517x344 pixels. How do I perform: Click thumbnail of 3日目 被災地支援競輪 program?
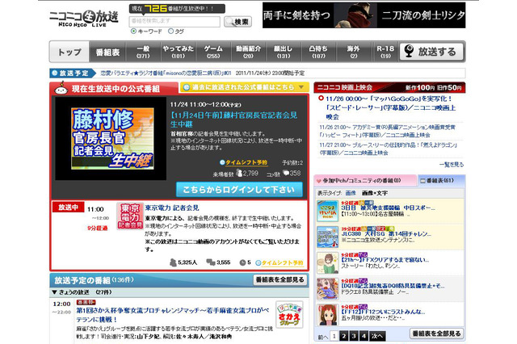[327, 211]
